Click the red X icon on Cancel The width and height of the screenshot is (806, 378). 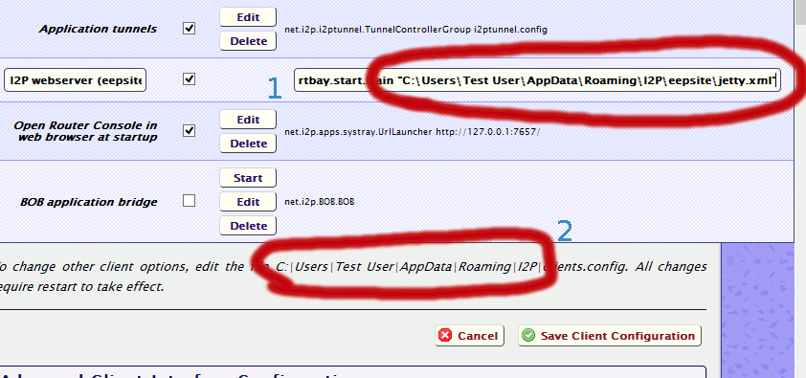pos(444,335)
